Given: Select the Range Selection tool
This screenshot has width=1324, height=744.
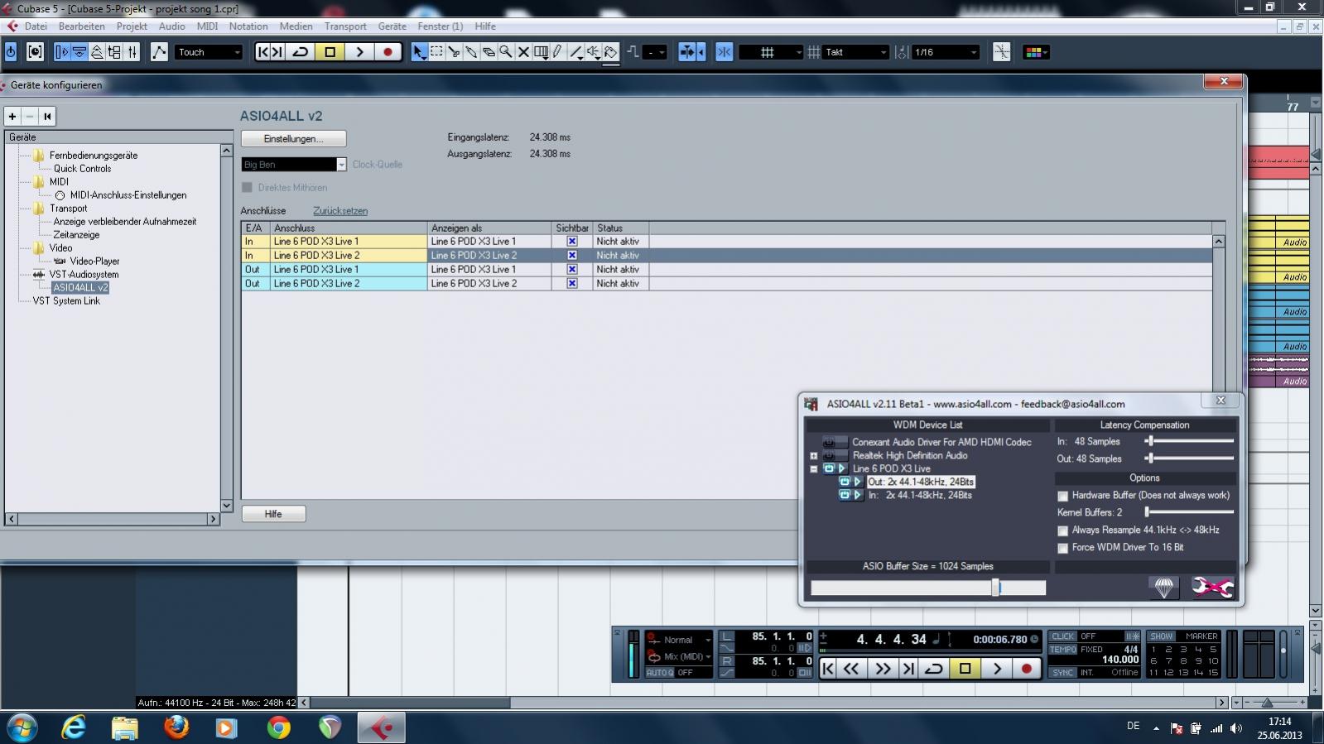Looking at the screenshot, I should (436, 52).
